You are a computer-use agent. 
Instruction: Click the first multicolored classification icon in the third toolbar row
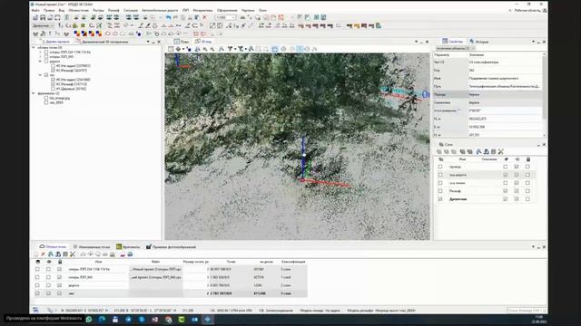coord(77,34)
